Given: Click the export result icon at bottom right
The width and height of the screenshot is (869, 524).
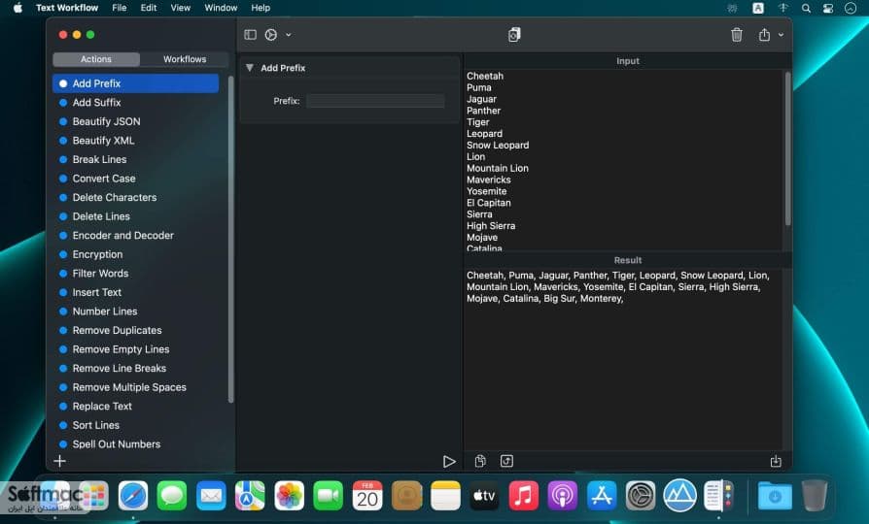Looking at the screenshot, I should [776, 461].
